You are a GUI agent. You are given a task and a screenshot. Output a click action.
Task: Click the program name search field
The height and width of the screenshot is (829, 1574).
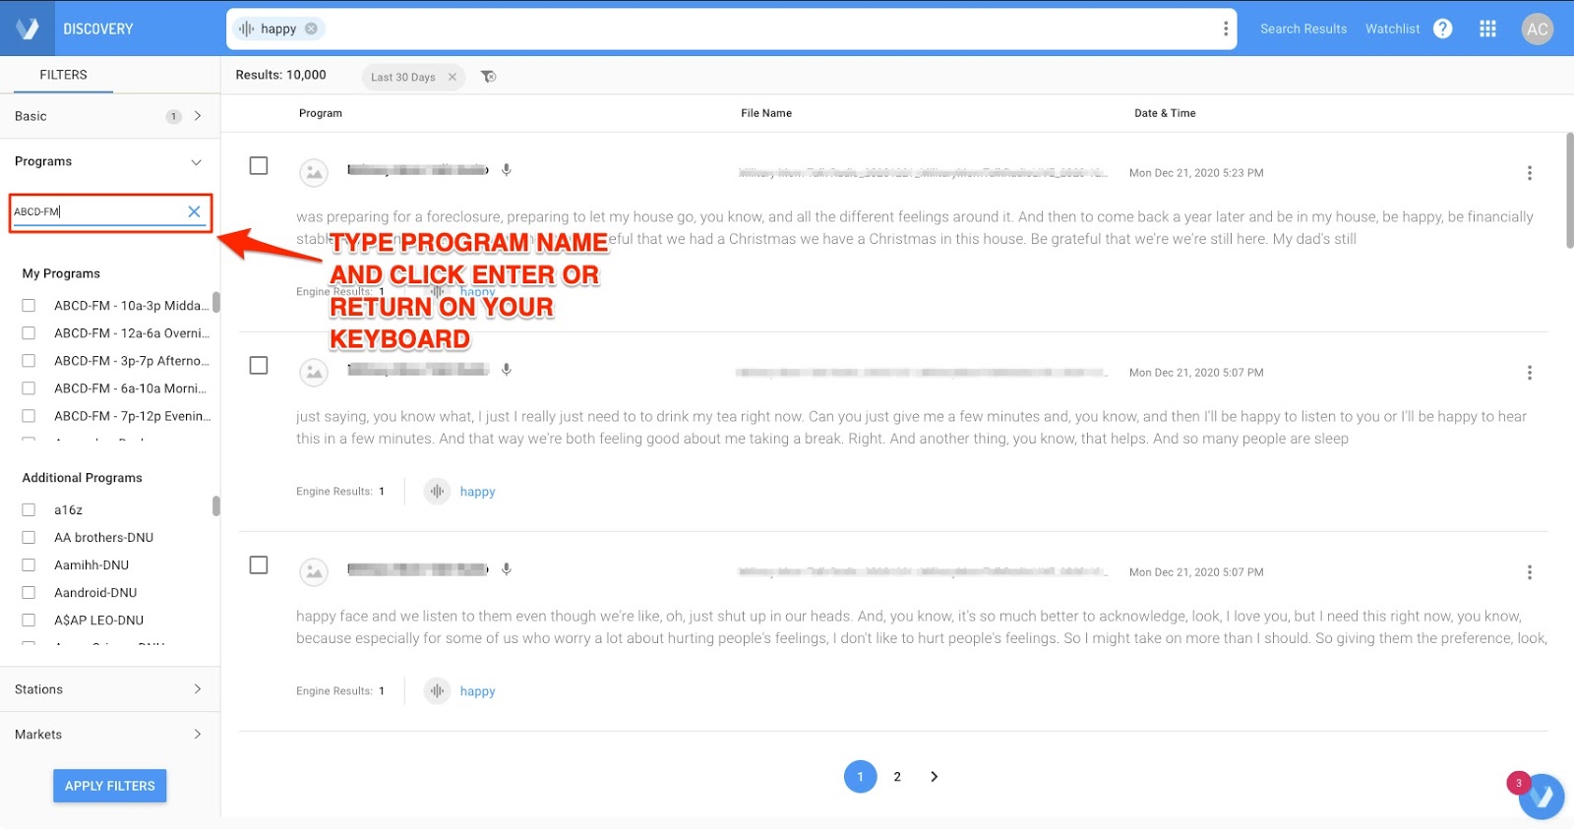[x=96, y=211]
